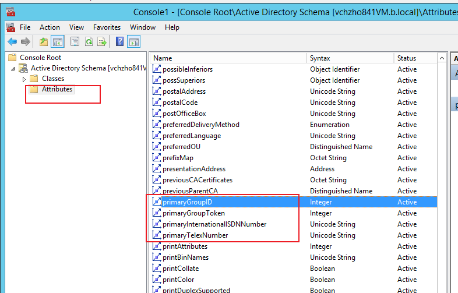
Task: Go up one level with folder icon
Action: pyautogui.click(x=44, y=42)
